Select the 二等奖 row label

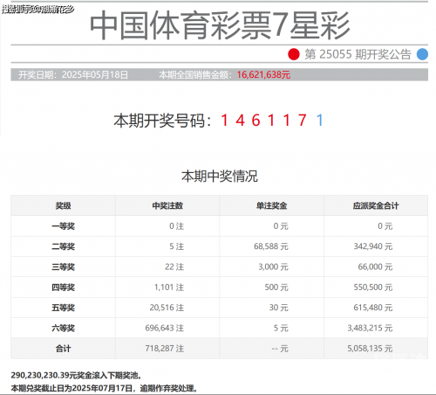63,246
